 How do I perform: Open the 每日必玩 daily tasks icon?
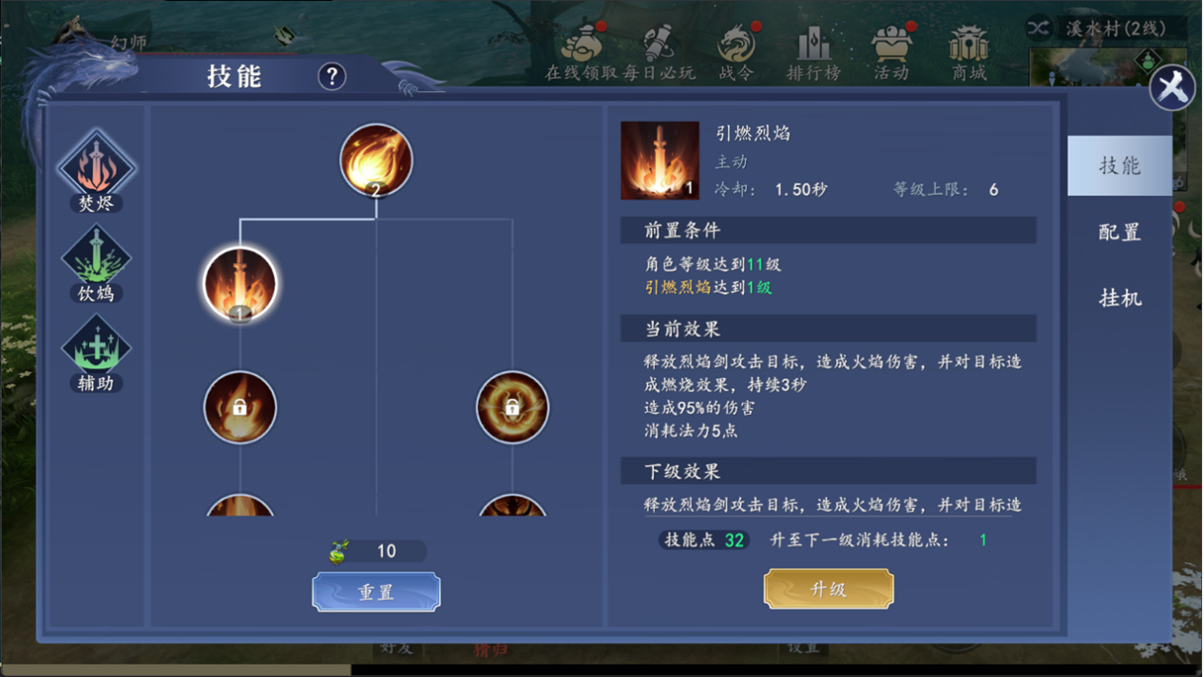click(659, 52)
